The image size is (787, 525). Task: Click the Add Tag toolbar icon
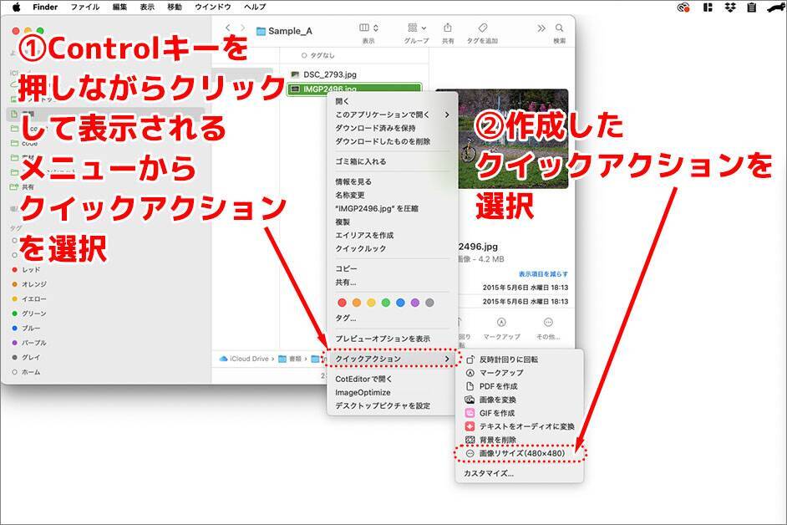click(x=483, y=29)
